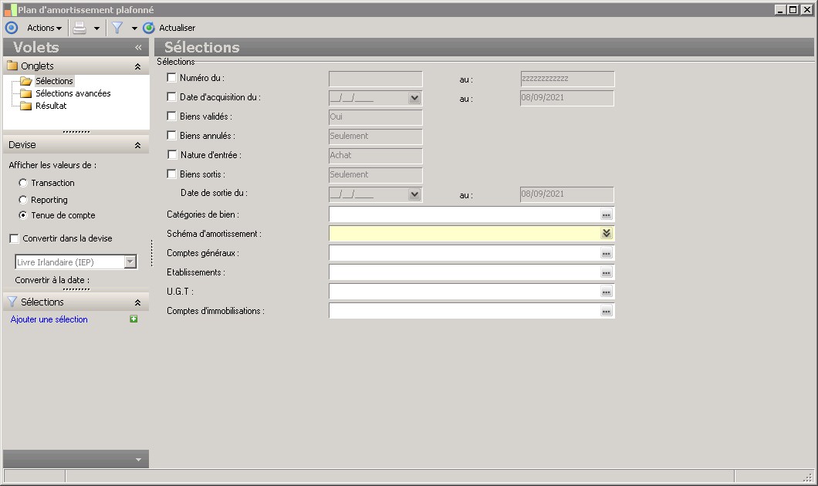The height and width of the screenshot is (486, 818).
Task: Click the U.G.T text field
Action: 465,292
